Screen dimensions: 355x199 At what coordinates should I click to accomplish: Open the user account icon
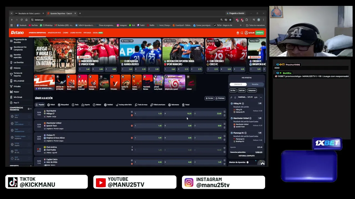[x=246, y=33]
